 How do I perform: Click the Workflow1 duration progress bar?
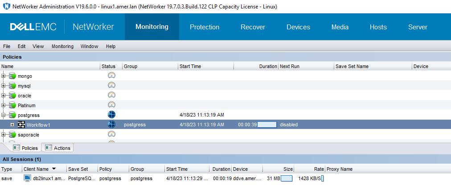(267, 125)
